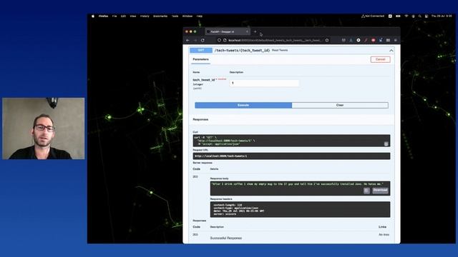Screen dimensions: 458x257
Task: Click the 'Responses' section heading
Action: pos(200,119)
